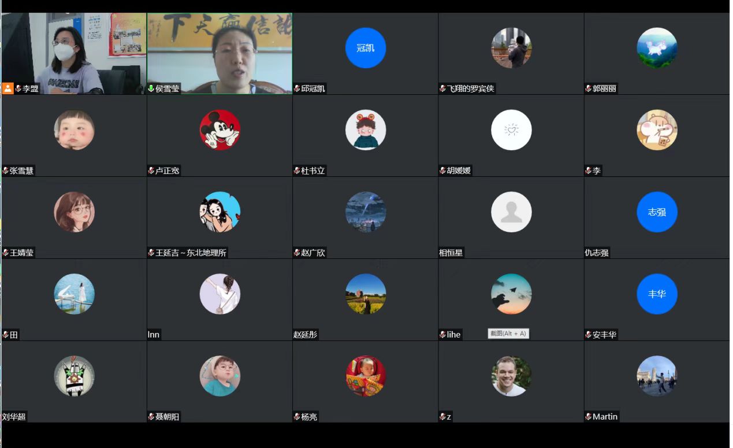
Task: Select the Mickey Mouse avatar of 卢正宽
Action: click(219, 129)
